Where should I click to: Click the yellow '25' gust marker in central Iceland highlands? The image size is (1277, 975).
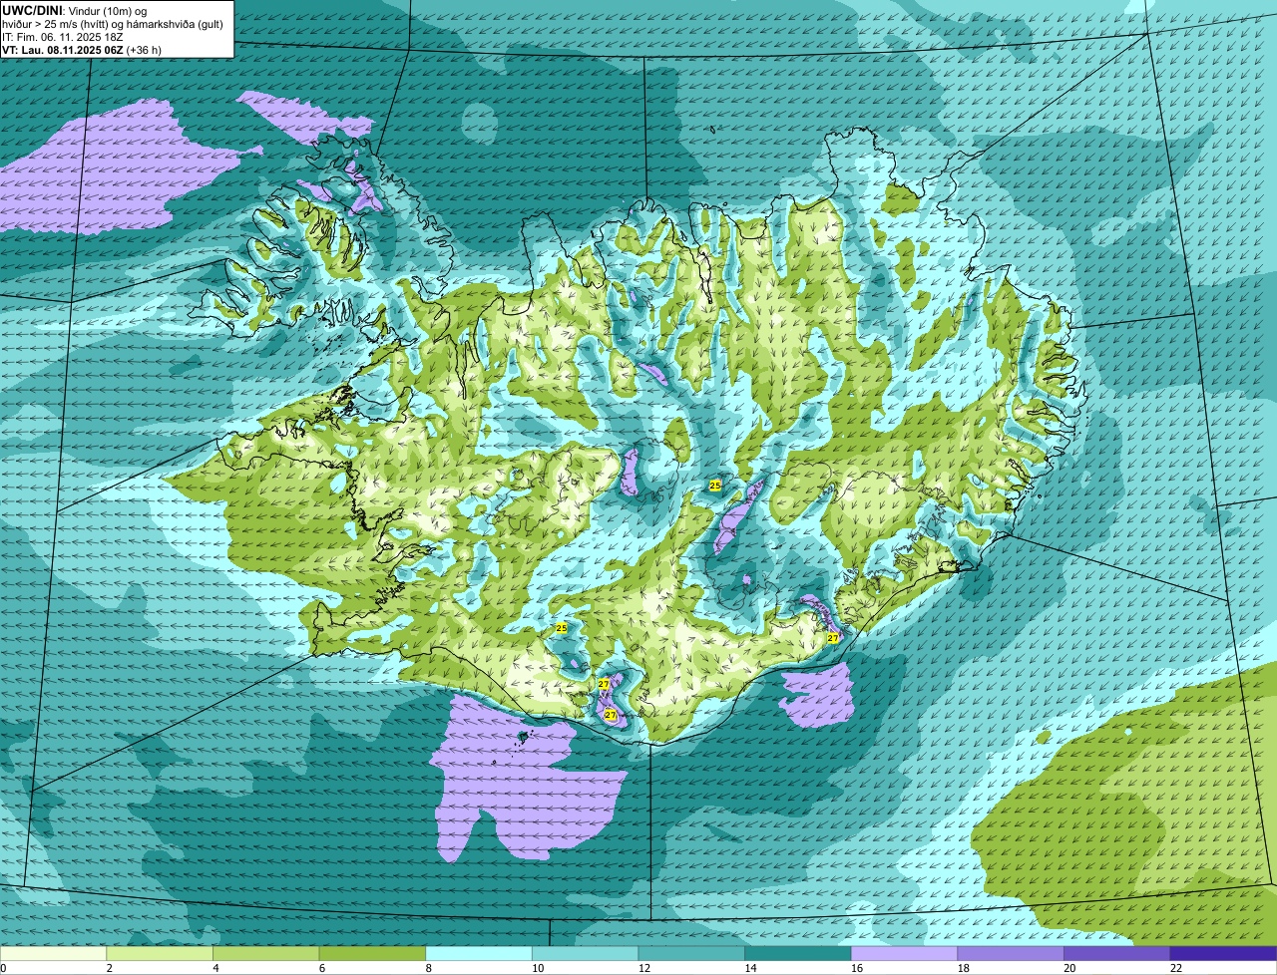[715, 486]
